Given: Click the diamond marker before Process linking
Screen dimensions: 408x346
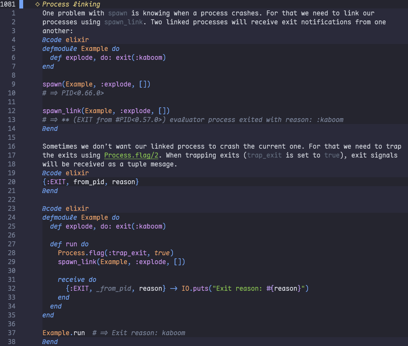Looking at the screenshot, I should (37, 4).
